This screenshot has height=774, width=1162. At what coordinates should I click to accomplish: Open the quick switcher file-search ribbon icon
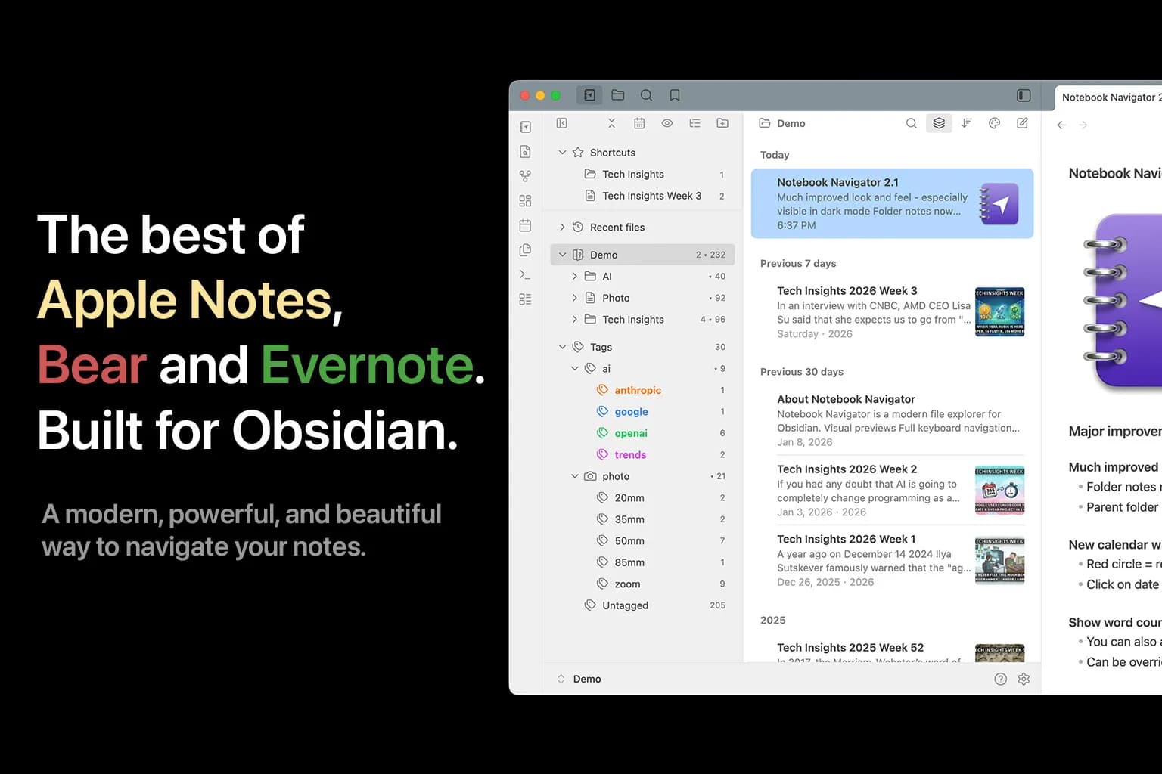tap(526, 152)
